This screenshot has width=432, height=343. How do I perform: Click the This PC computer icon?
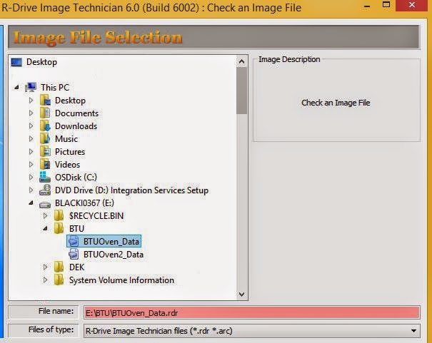(31, 87)
